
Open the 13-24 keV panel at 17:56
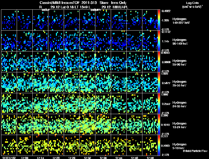pyautogui.click(x=150, y=125)
